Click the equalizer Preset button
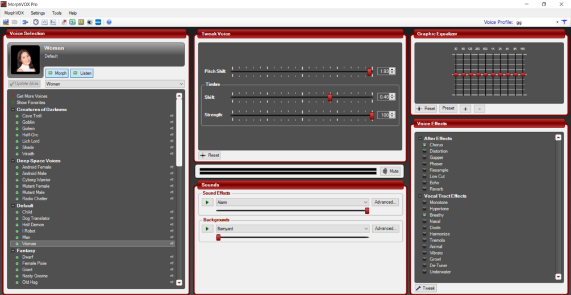The height and width of the screenshot is (295, 571). click(x=448, y=108)
